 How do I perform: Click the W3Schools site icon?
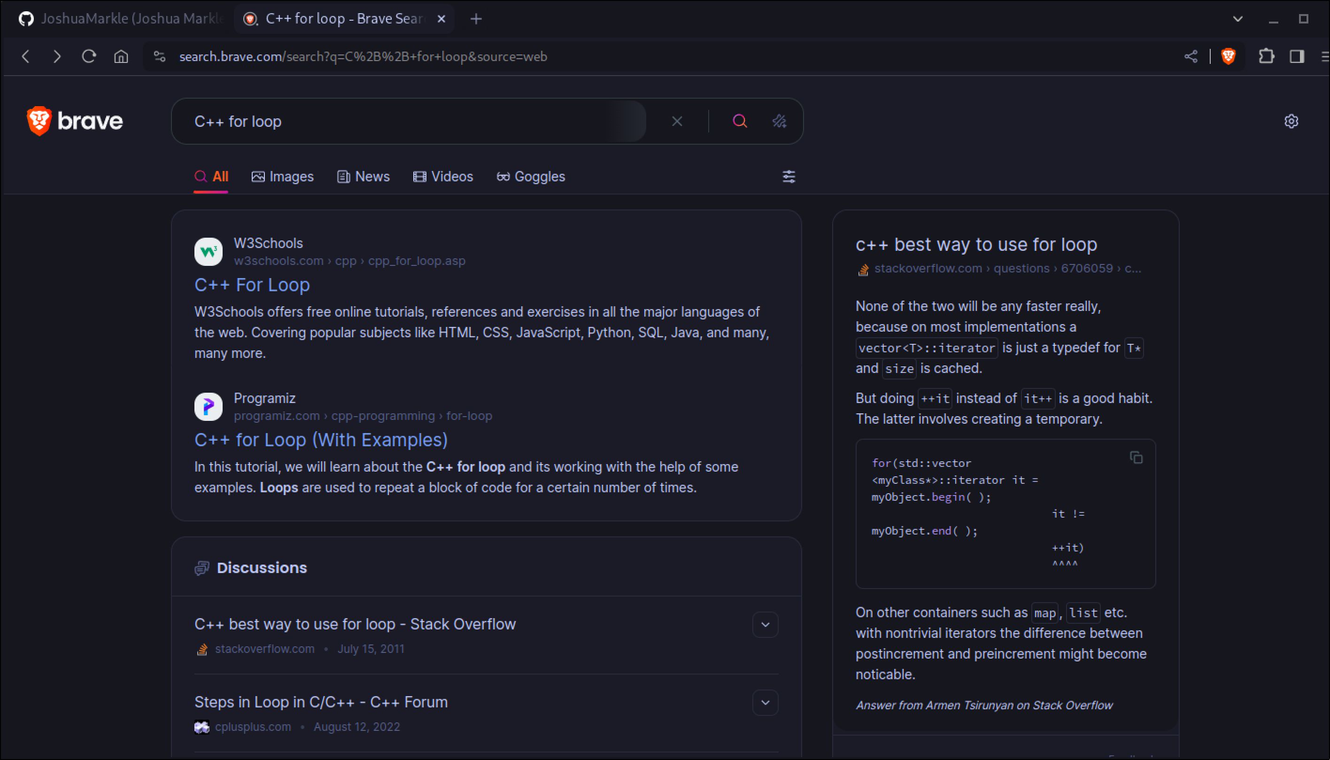click(x=208, y=252)
